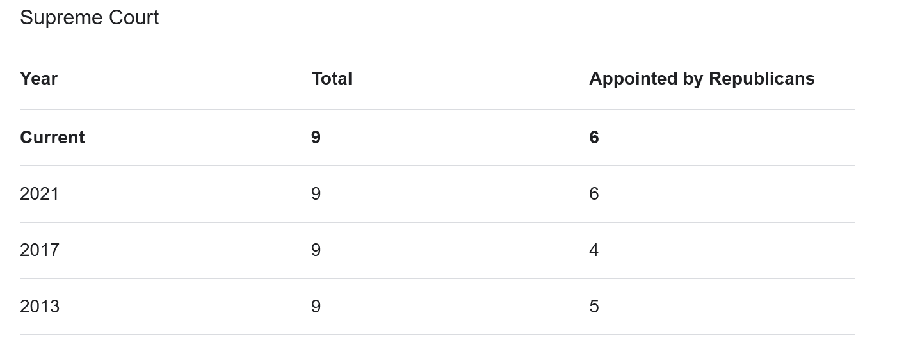The image size is (897, 347).
Task: Select the Appointed by Republicans header
Action: 702,79
